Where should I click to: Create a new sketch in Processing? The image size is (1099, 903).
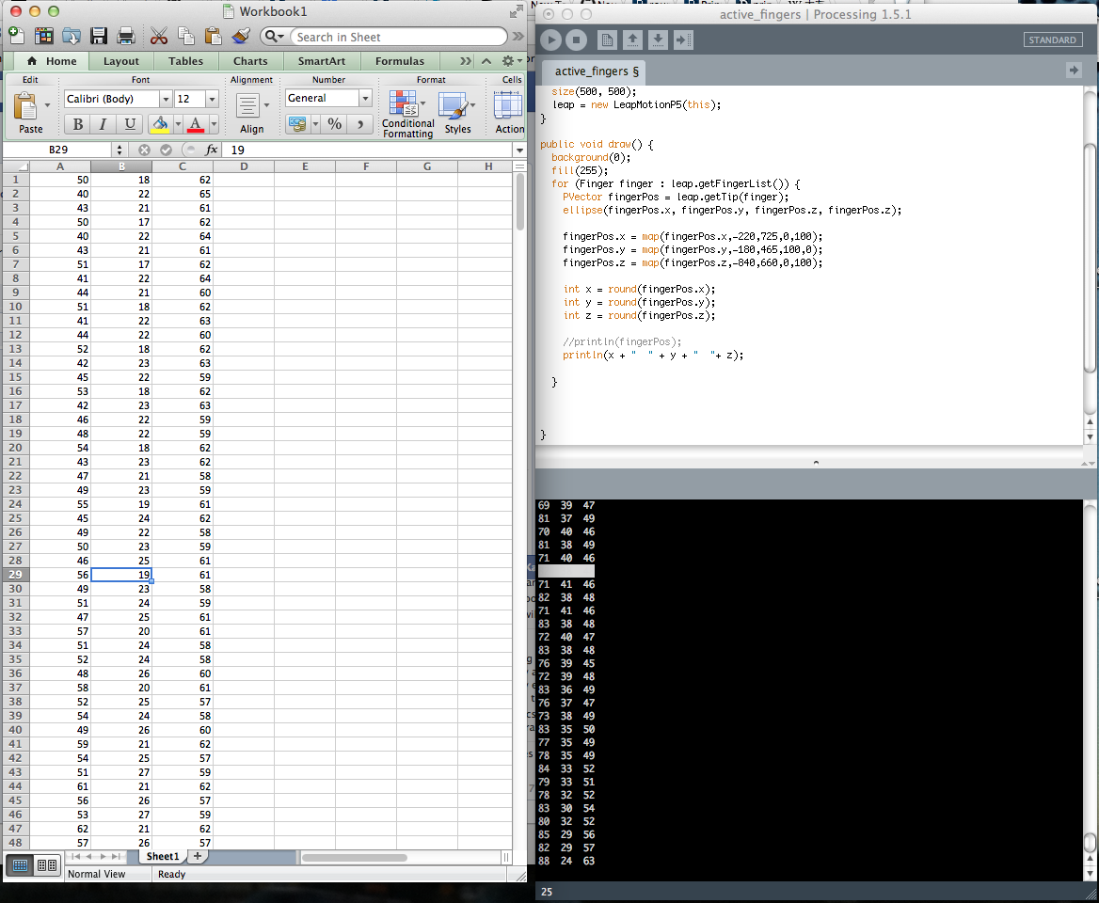point(608,40)
